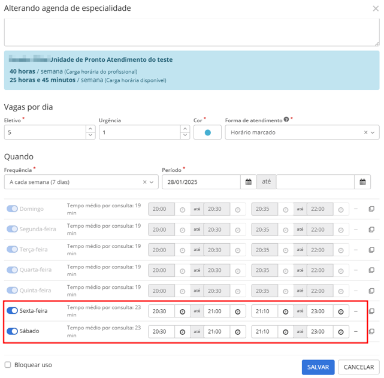Edit Sexta-feira 21:10 time field
This screenshot has height=378, width=384.
pos(265,311)
